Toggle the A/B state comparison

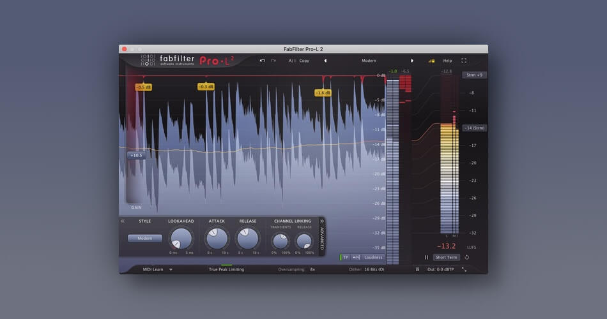pyautogui.click(x=291, y=61)
